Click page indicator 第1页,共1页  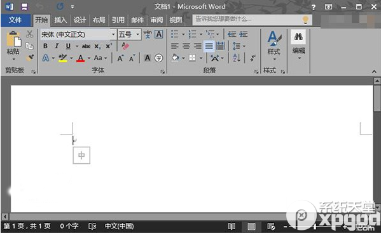(27, 227)
